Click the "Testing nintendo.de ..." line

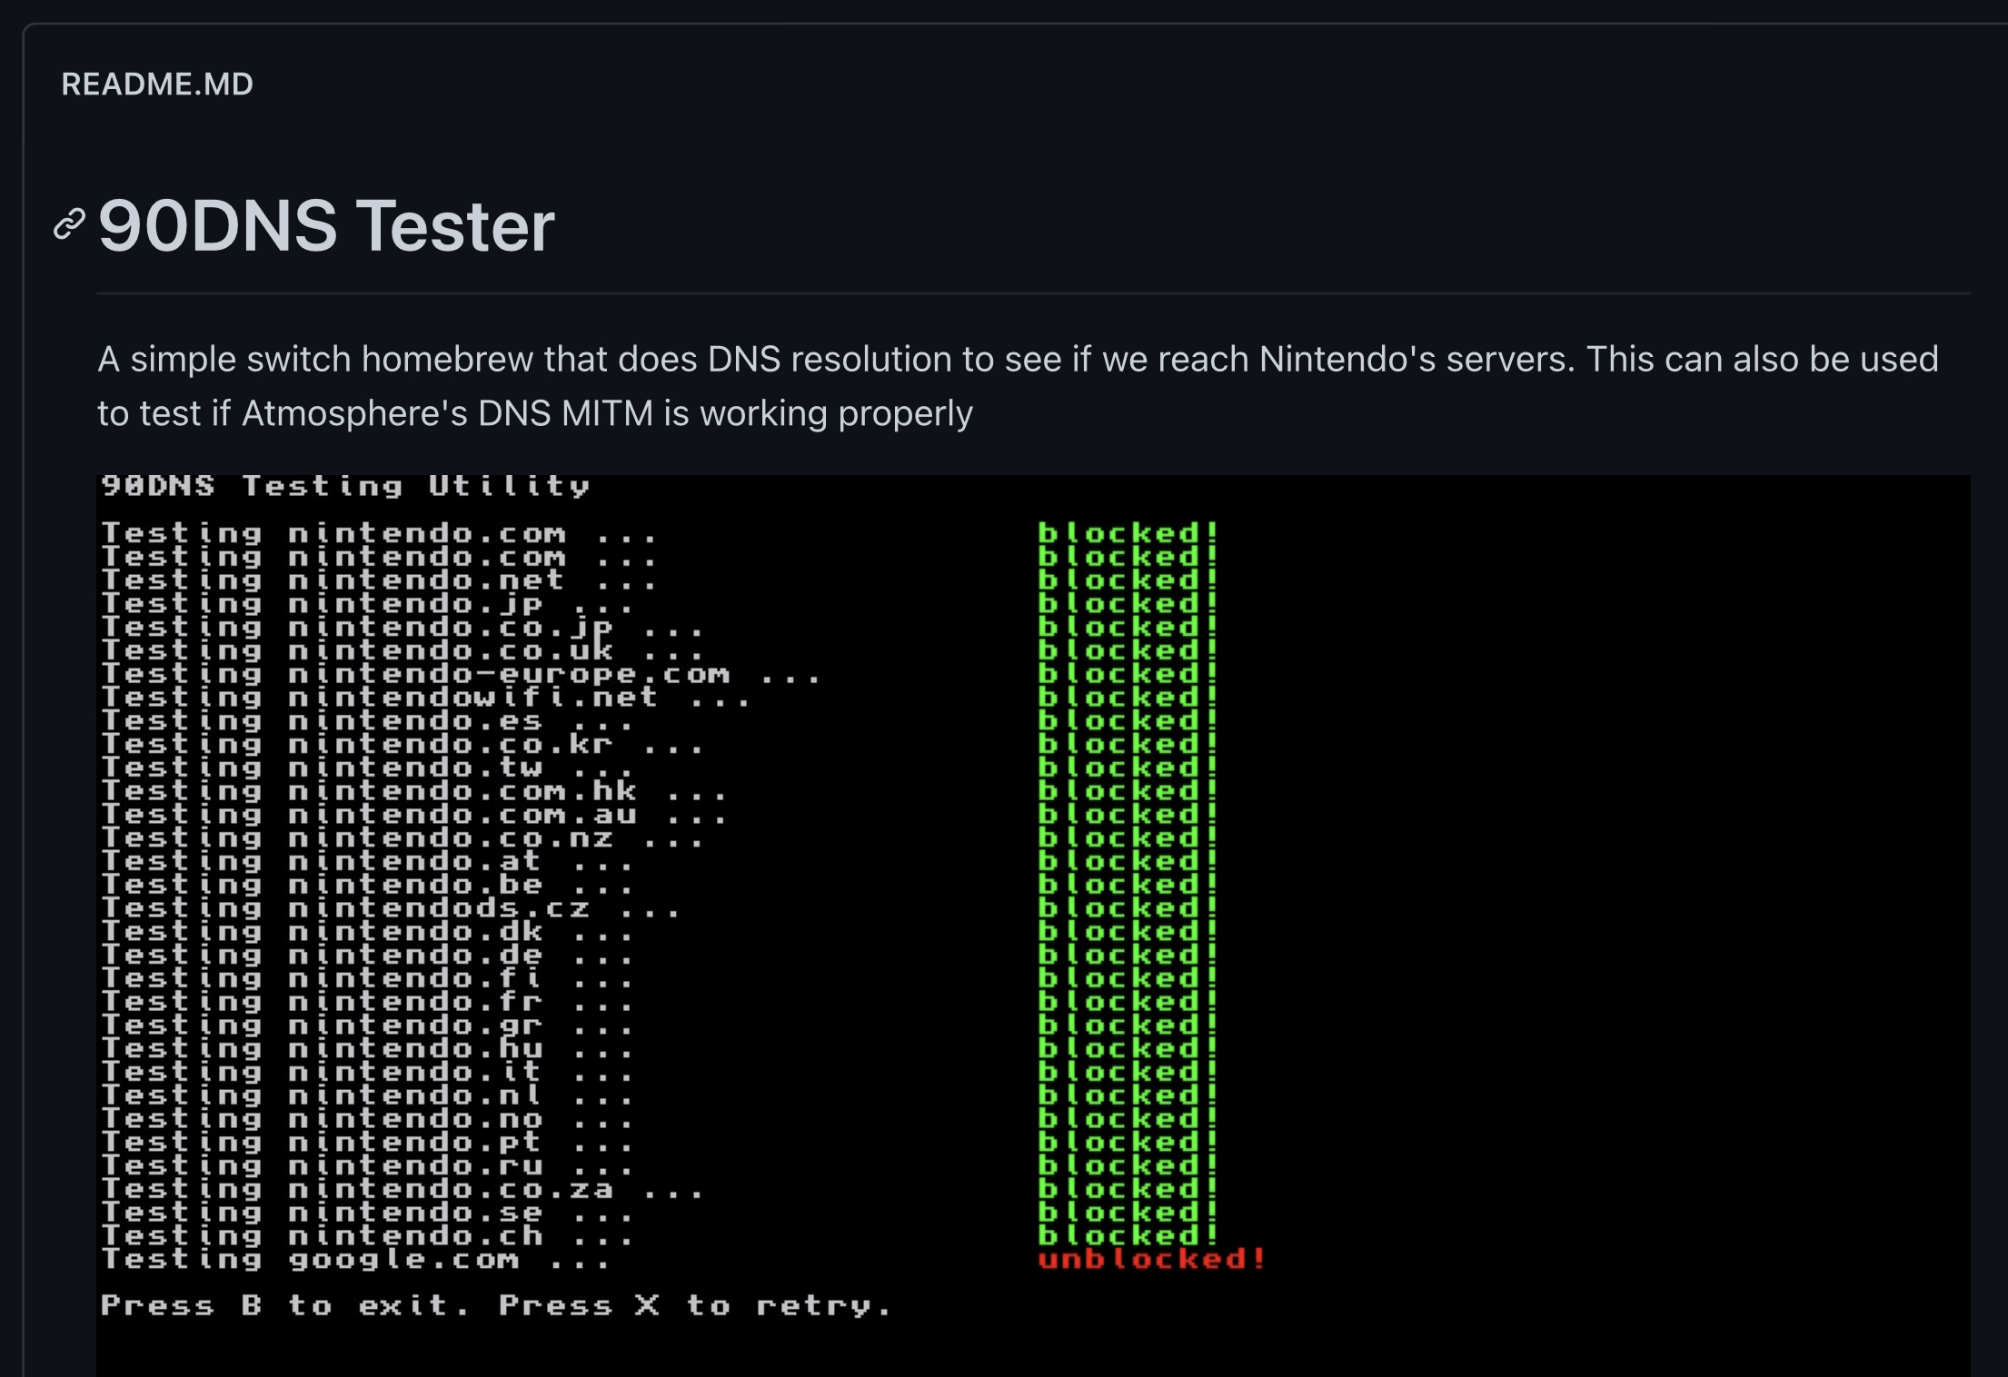click(366, 956)
